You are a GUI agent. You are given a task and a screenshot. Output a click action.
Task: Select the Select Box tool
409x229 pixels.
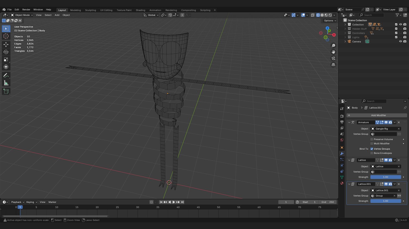6,29
